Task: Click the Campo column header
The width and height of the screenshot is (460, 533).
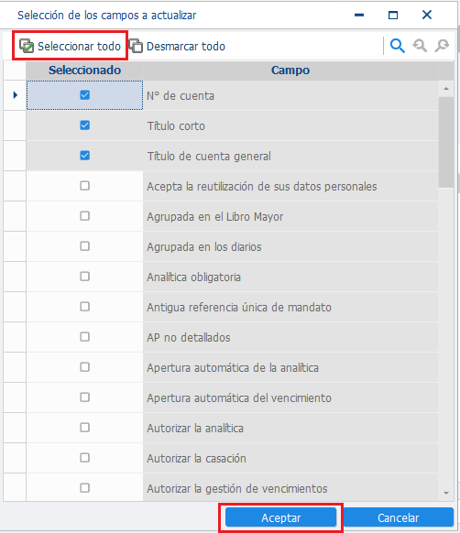Action: click(x=290, y=71)
